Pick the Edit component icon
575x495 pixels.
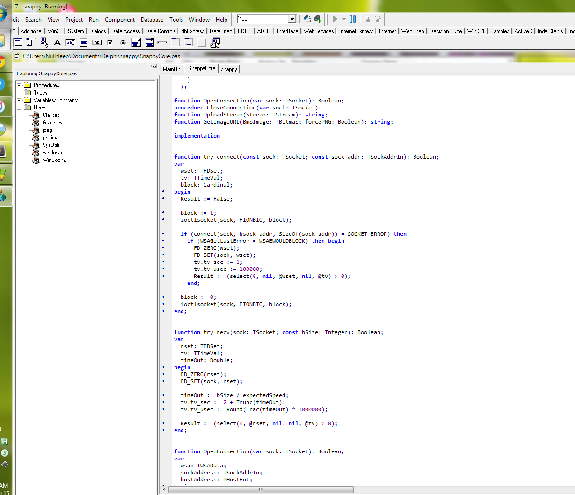tap(70, 43)
